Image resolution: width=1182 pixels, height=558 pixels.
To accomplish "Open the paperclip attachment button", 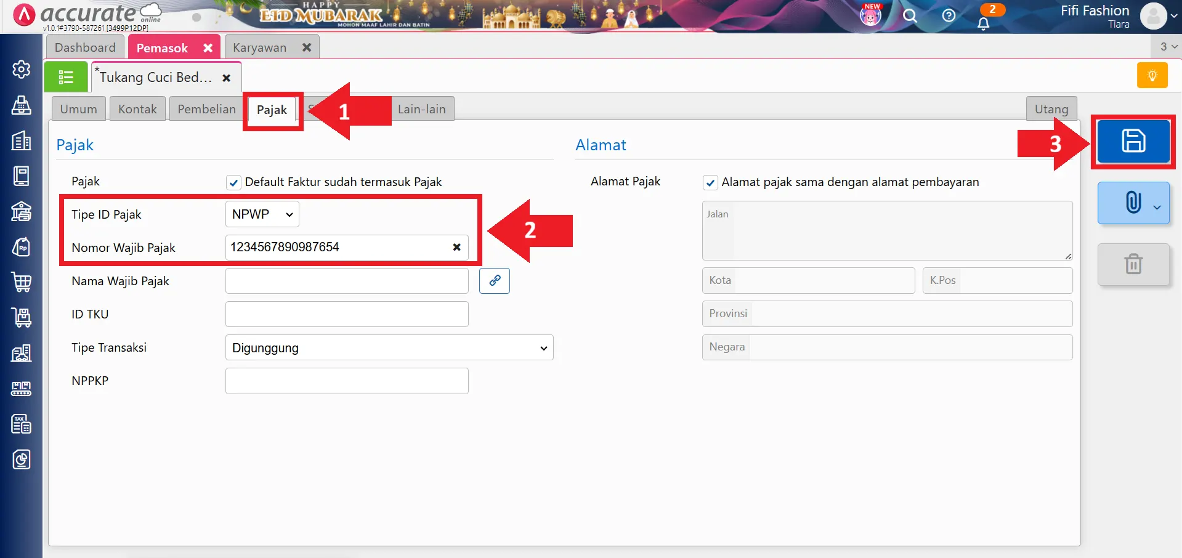I will 1133,203.
